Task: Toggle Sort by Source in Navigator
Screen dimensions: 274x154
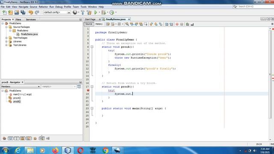Action: coord(48,139)
